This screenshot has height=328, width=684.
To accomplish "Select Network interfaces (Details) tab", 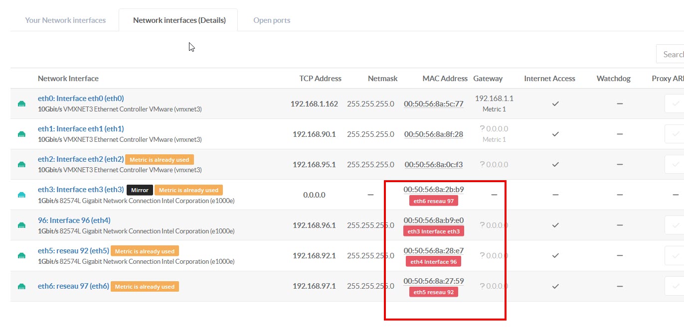I will (x=179, y=20).
